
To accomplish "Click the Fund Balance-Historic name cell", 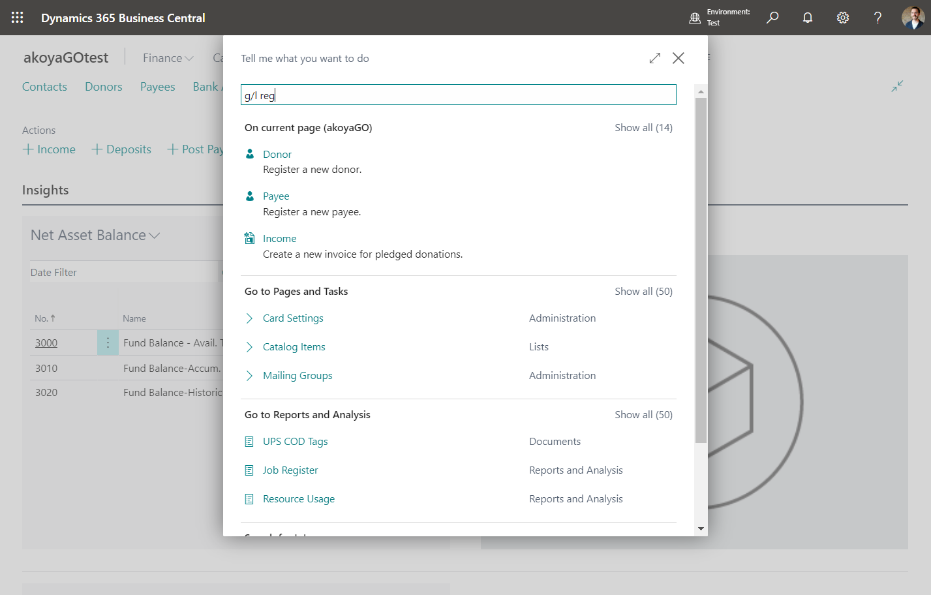I will click(x=173, y=393).
